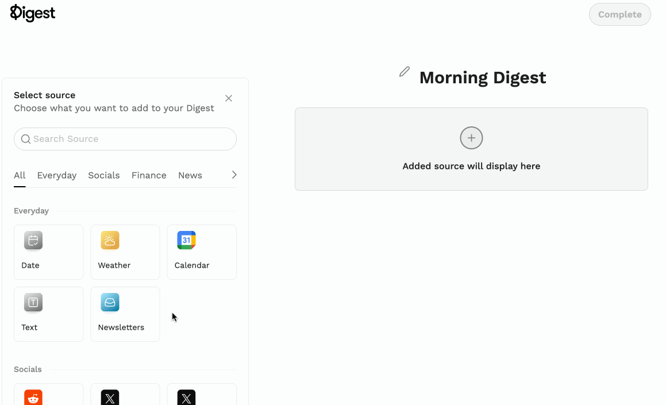Screen dimensions: 666x405
Task: Click the pencil edit icon beside Morning Digest
Action: tap(405, 72)
